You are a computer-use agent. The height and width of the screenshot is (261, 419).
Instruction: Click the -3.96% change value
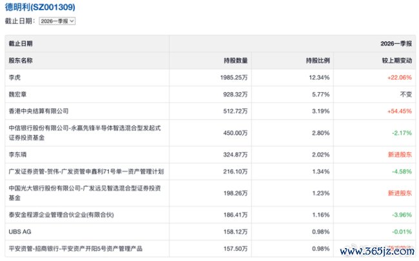pos(402,215)
